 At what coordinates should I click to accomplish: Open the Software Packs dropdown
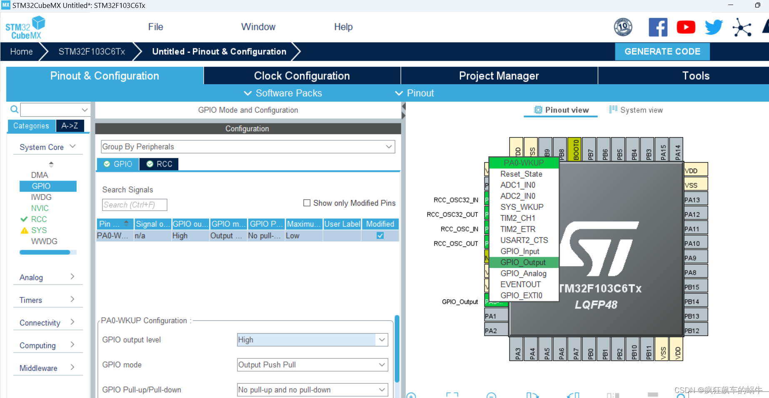(x=283, y=93)
